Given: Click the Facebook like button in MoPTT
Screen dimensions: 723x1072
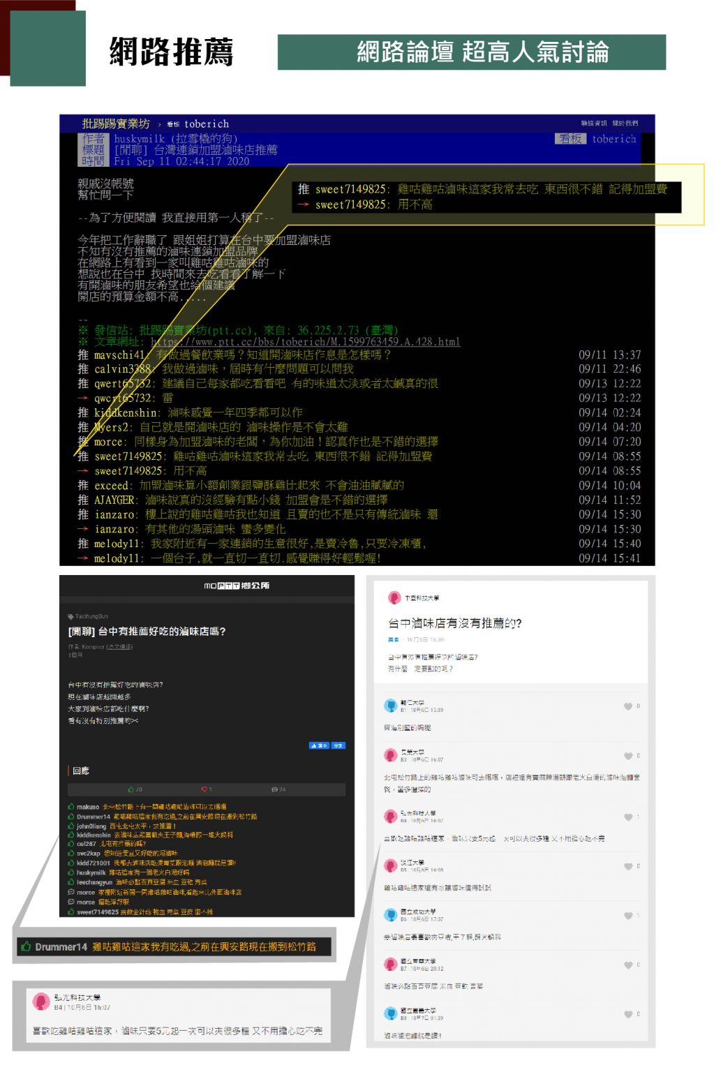Looking at the screenshot, I should [318, 745].
